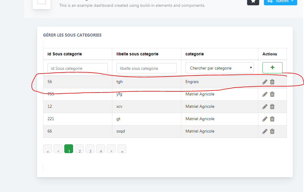Edit the sous categorie with id 56
The width and height of the screenshot is (304, 192).
265,82
